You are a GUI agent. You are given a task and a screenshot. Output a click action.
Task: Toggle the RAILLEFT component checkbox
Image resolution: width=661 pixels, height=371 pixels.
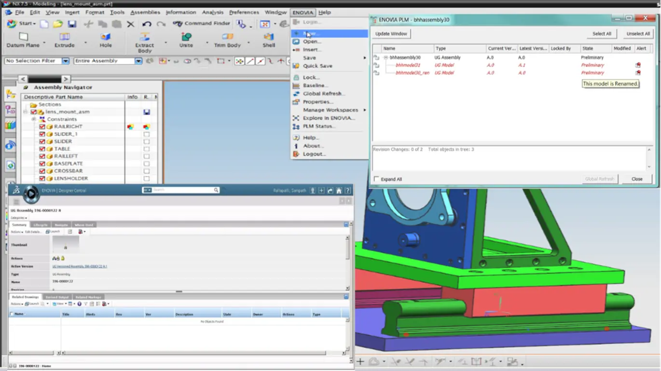(42, 156)
